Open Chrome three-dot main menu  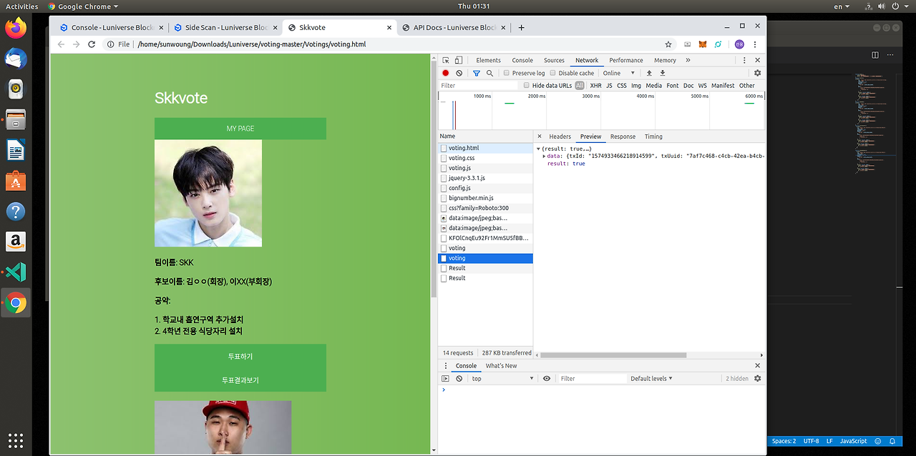click(754, 44)
